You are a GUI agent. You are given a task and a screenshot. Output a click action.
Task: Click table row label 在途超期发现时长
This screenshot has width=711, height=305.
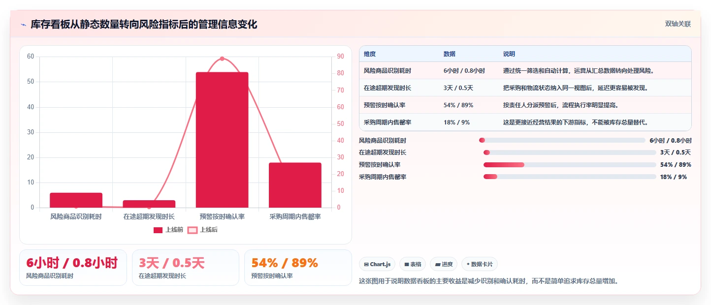pos(388,88)
